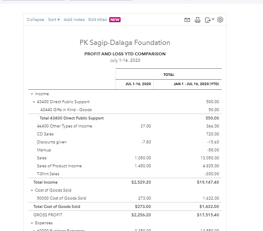
Task: Open Sales of Product Income 1,450.00 amount
Action: [x=143, y=166]
